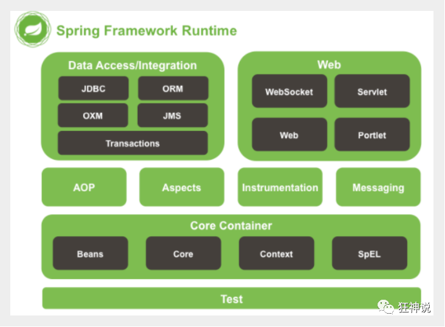Select the Core module box
Screen dimensions: 445x327
click(x=183, y=253)
